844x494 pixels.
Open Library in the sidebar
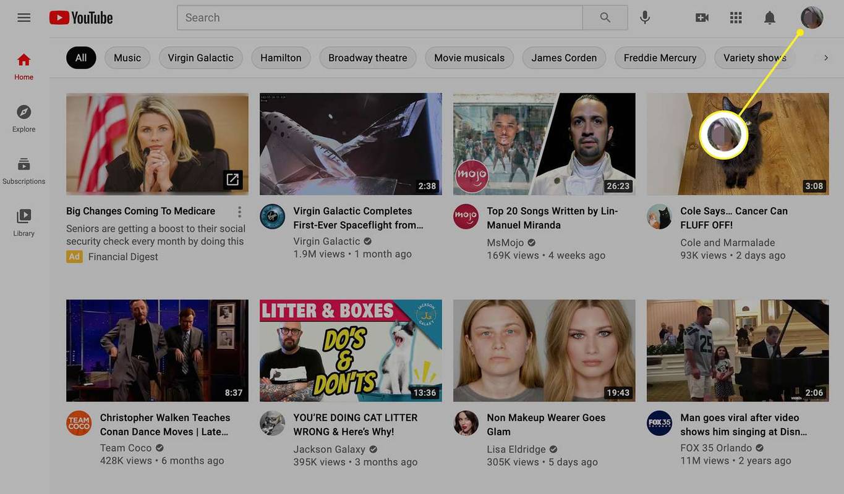[x=24, y=223]
